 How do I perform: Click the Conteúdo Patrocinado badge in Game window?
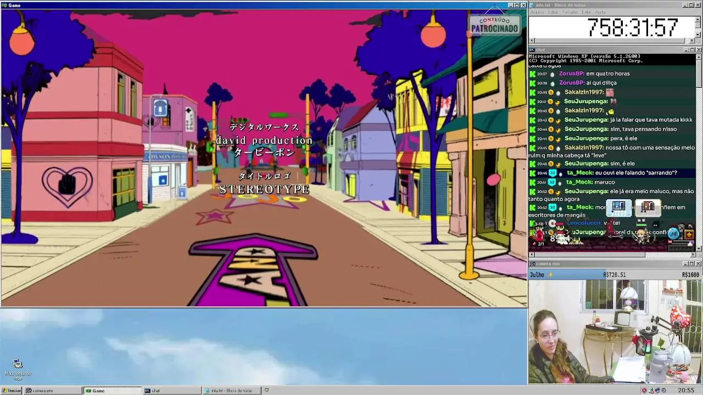point(494,25)
